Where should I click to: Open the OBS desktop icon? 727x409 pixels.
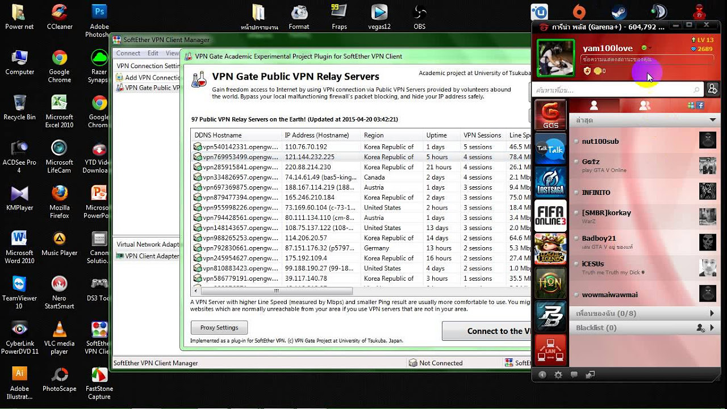(x=419, y=16)
